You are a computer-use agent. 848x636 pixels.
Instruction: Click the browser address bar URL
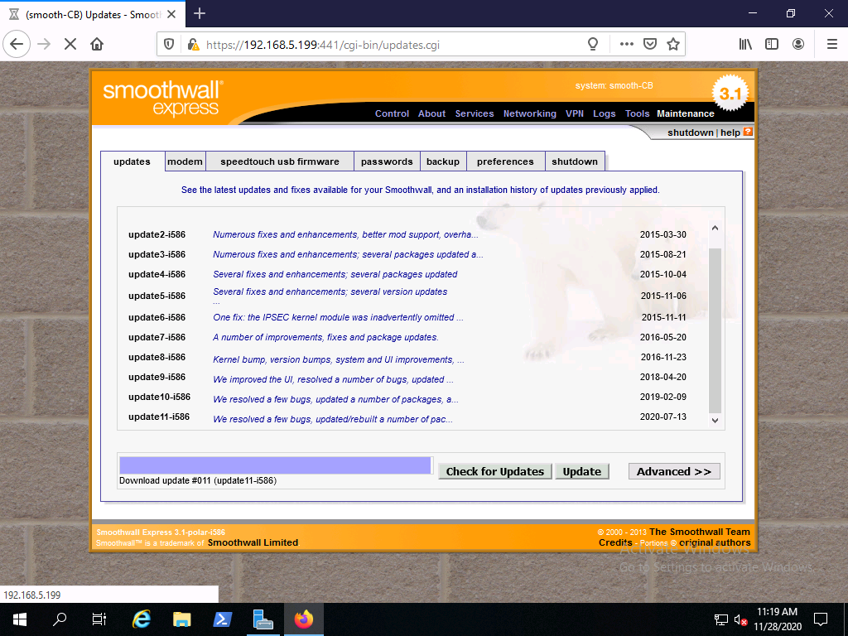pos(323,45)
